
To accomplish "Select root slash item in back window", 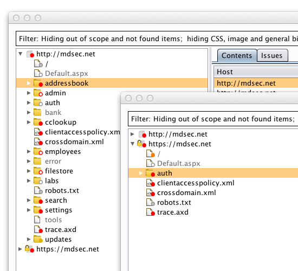I will pos(47,63).
